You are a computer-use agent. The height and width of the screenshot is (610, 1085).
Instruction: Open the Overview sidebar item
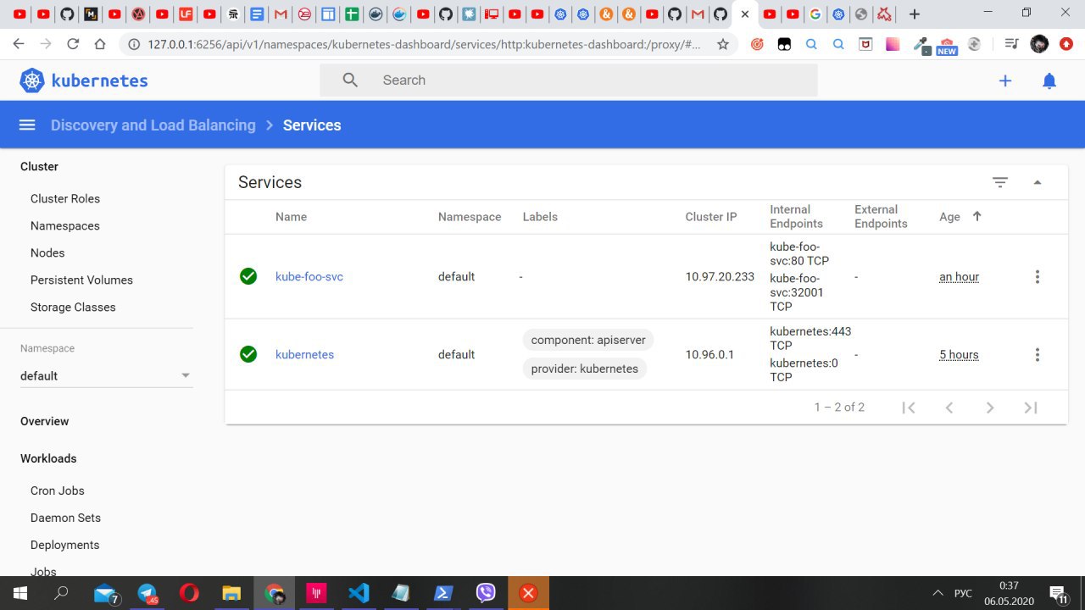(x=45, y=421)
